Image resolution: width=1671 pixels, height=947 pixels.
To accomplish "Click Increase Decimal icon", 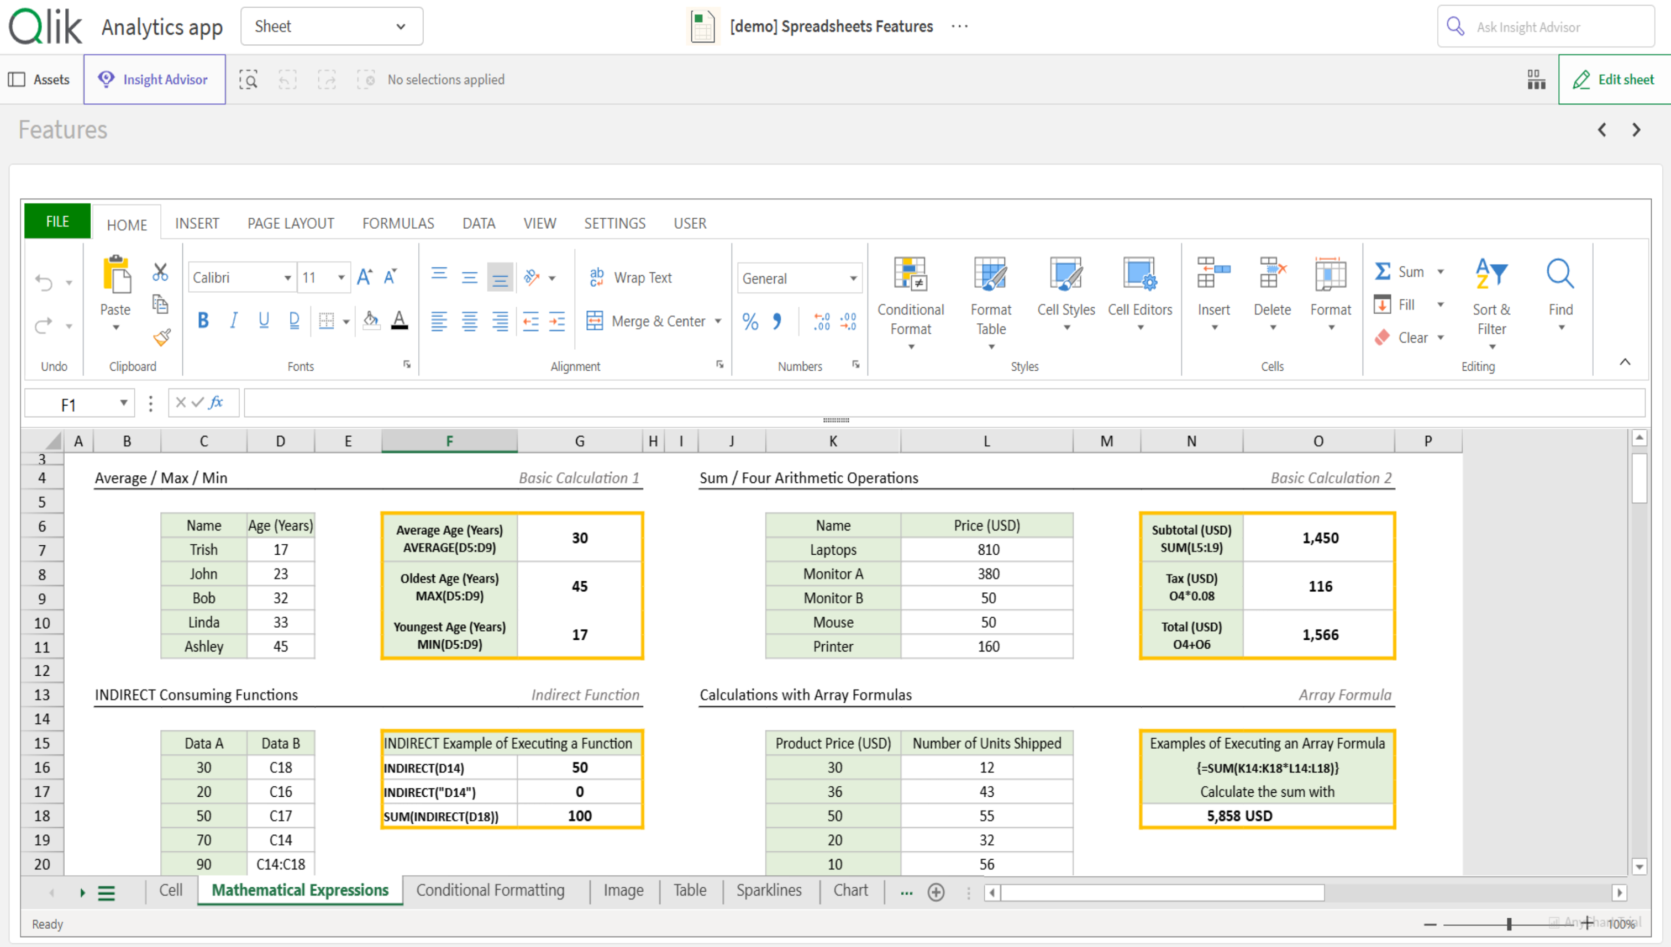I will [822, 322].
